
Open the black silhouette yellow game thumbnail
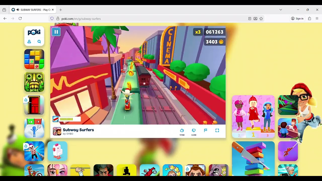point(127,170)
